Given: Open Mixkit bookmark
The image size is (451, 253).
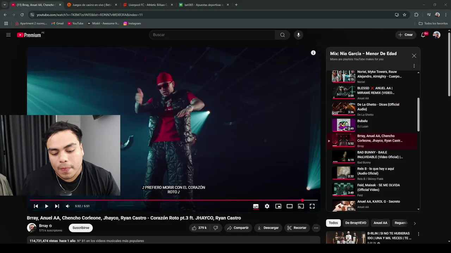Looking at the screenshot, I should 103,24.
